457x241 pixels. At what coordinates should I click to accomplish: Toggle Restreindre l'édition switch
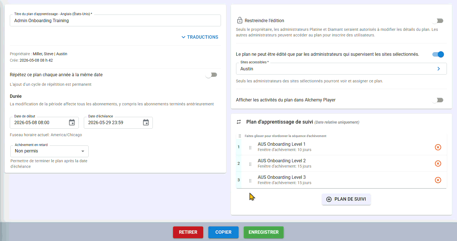click(x=438, y=21)
